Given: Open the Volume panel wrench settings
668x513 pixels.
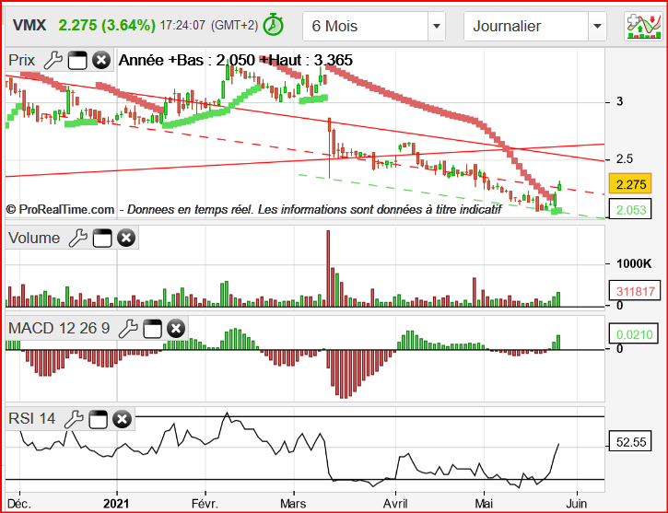Looking at the screenshot, I should click(x=78, y=238).
